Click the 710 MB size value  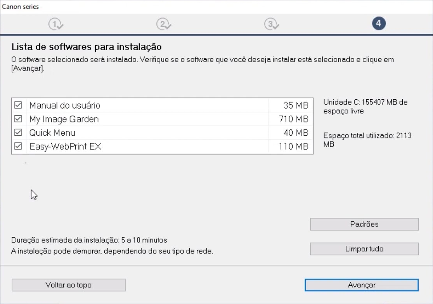(294, 119)
